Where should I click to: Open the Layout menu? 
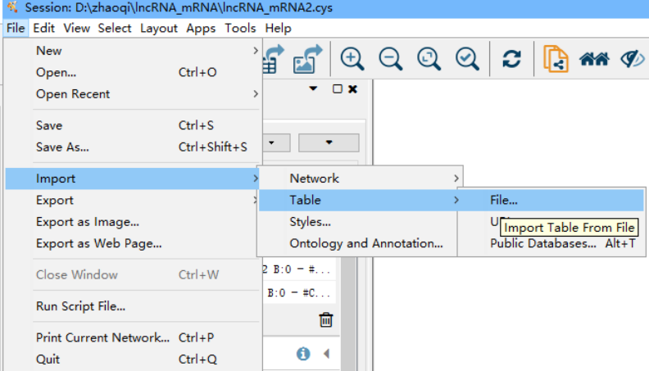pyautogui.click(x=158, y=28)
